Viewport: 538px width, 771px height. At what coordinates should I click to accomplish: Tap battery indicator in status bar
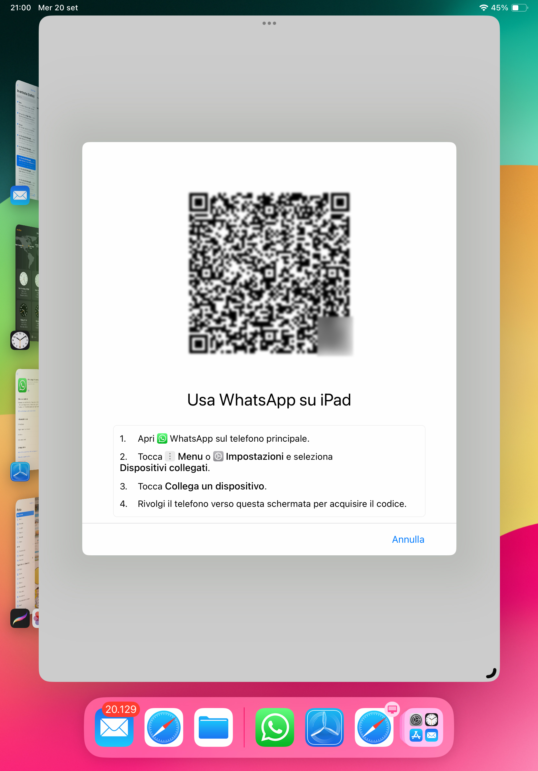[x=519, y=7]
